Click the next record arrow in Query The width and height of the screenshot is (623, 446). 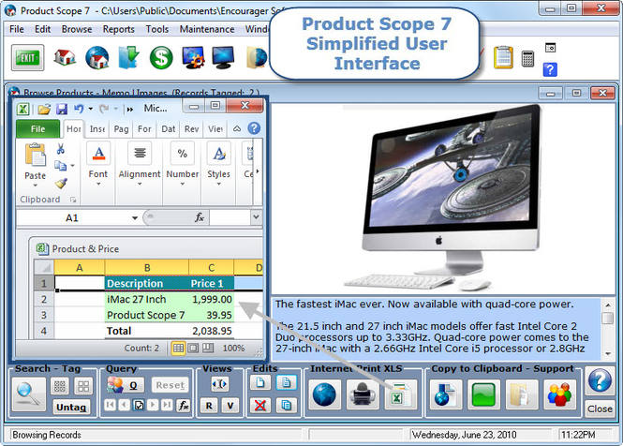153,405
